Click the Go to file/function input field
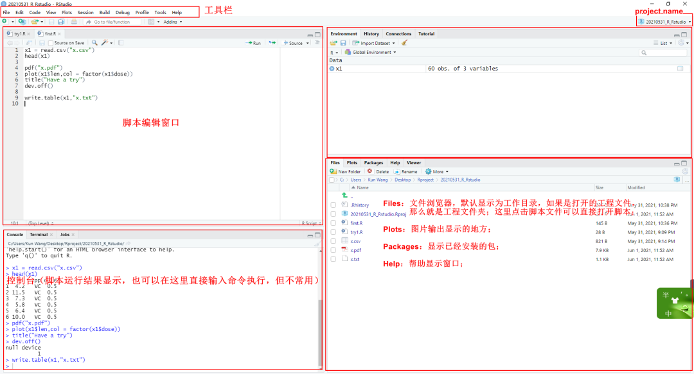Viewport: 694px width, 374px height. point(112,22)
